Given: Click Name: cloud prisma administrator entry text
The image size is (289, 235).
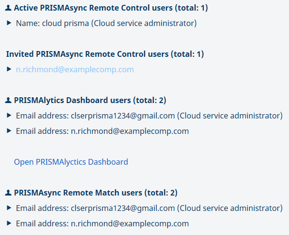Looking at the screenshot, I should pyautogui.click(x=106, y=23).
